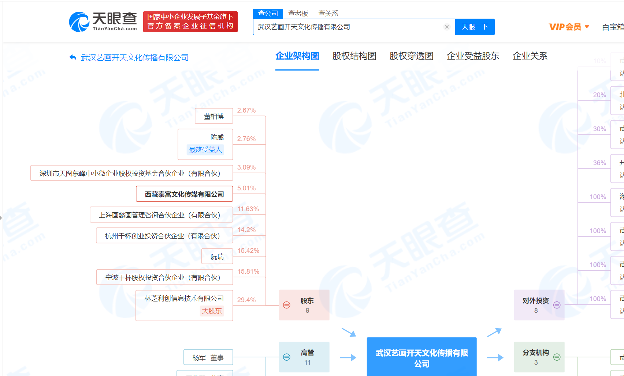
Task: Collapse the 高管 executives node
Action: [x=287, y=357]
